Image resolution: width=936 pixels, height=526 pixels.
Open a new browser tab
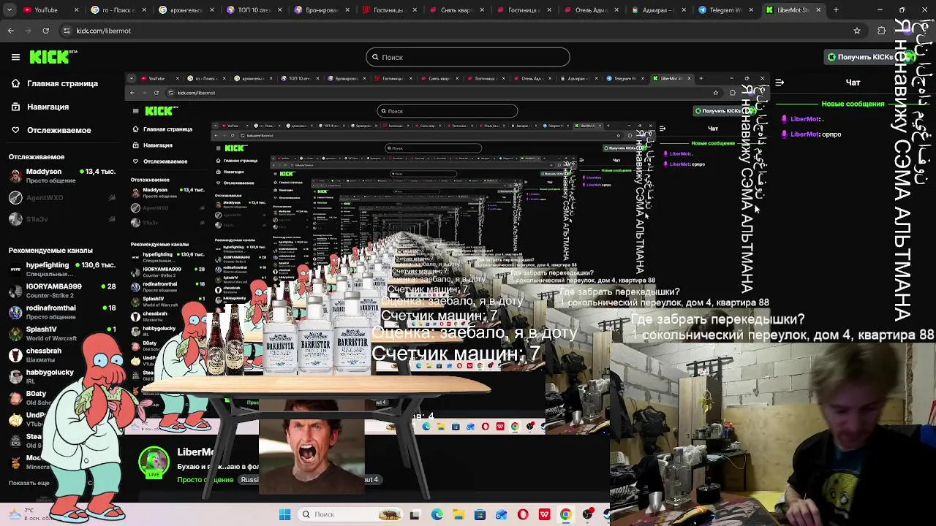tap(836, 10)
